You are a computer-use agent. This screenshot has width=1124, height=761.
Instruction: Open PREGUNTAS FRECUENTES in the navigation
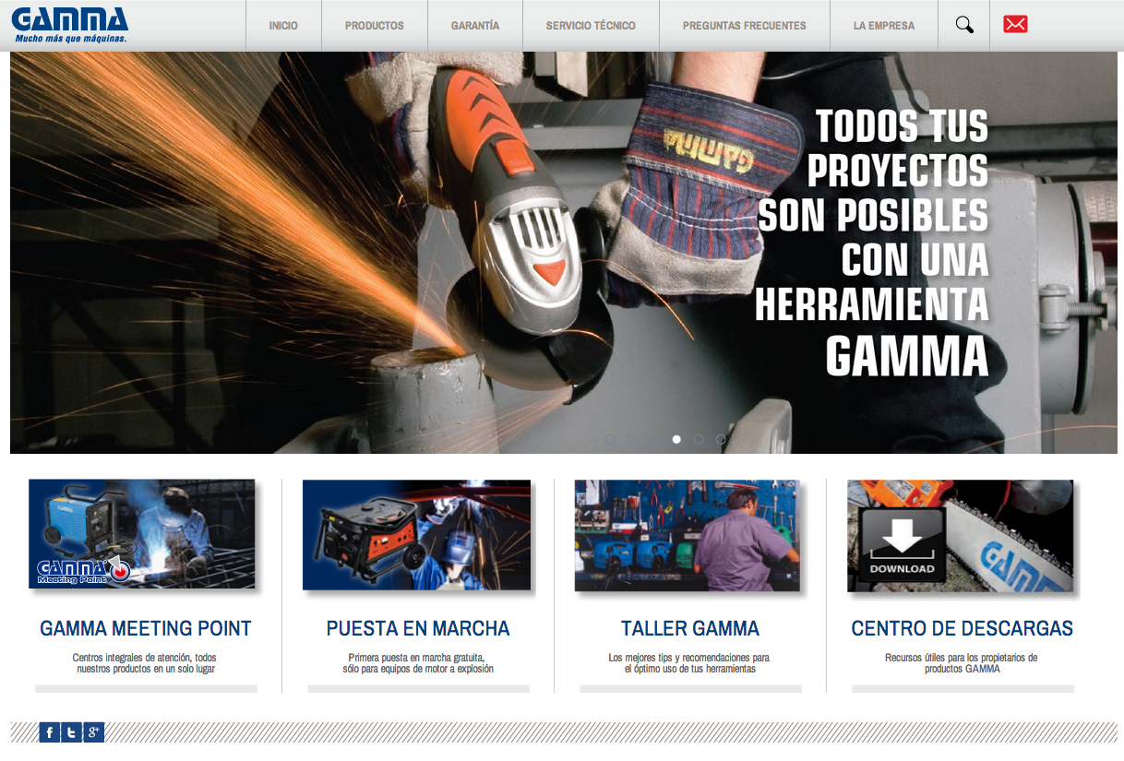point(745,26)
